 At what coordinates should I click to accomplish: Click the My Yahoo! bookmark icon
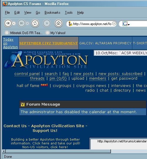tap(47, 33)
